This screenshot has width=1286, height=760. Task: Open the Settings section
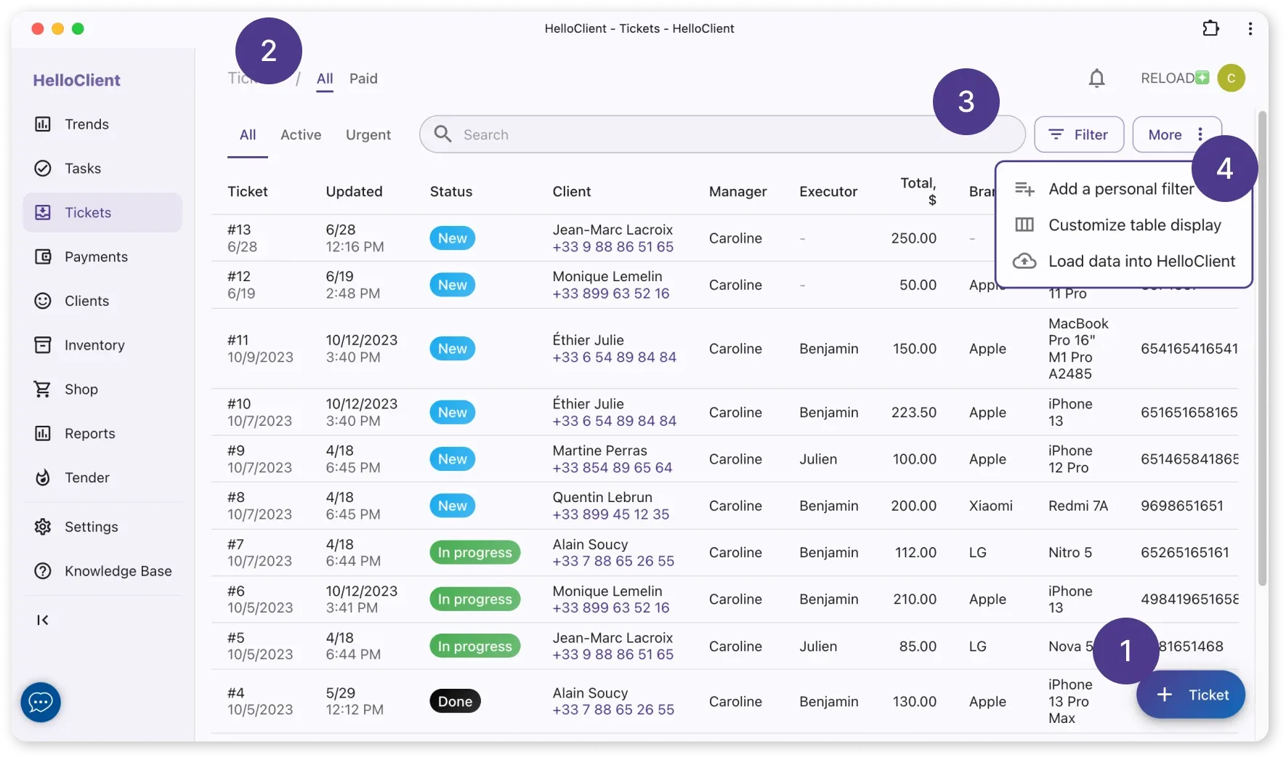tap(90, 527)
